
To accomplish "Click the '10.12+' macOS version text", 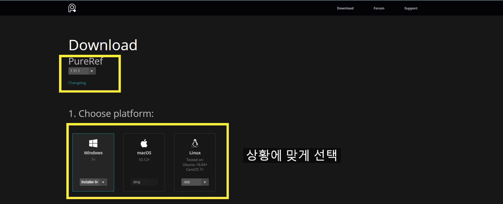I will pyautogui.click(x=144, y=160).
